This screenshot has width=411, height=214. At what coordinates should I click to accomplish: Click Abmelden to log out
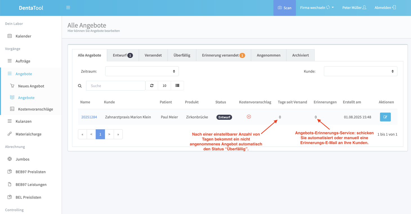[x=385, y=8]
